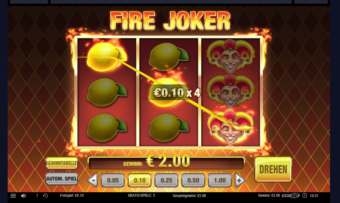340x203 pixels.
Task: Start AUTOM. SPIEL autoplay
Action: [x=62, y=179]
